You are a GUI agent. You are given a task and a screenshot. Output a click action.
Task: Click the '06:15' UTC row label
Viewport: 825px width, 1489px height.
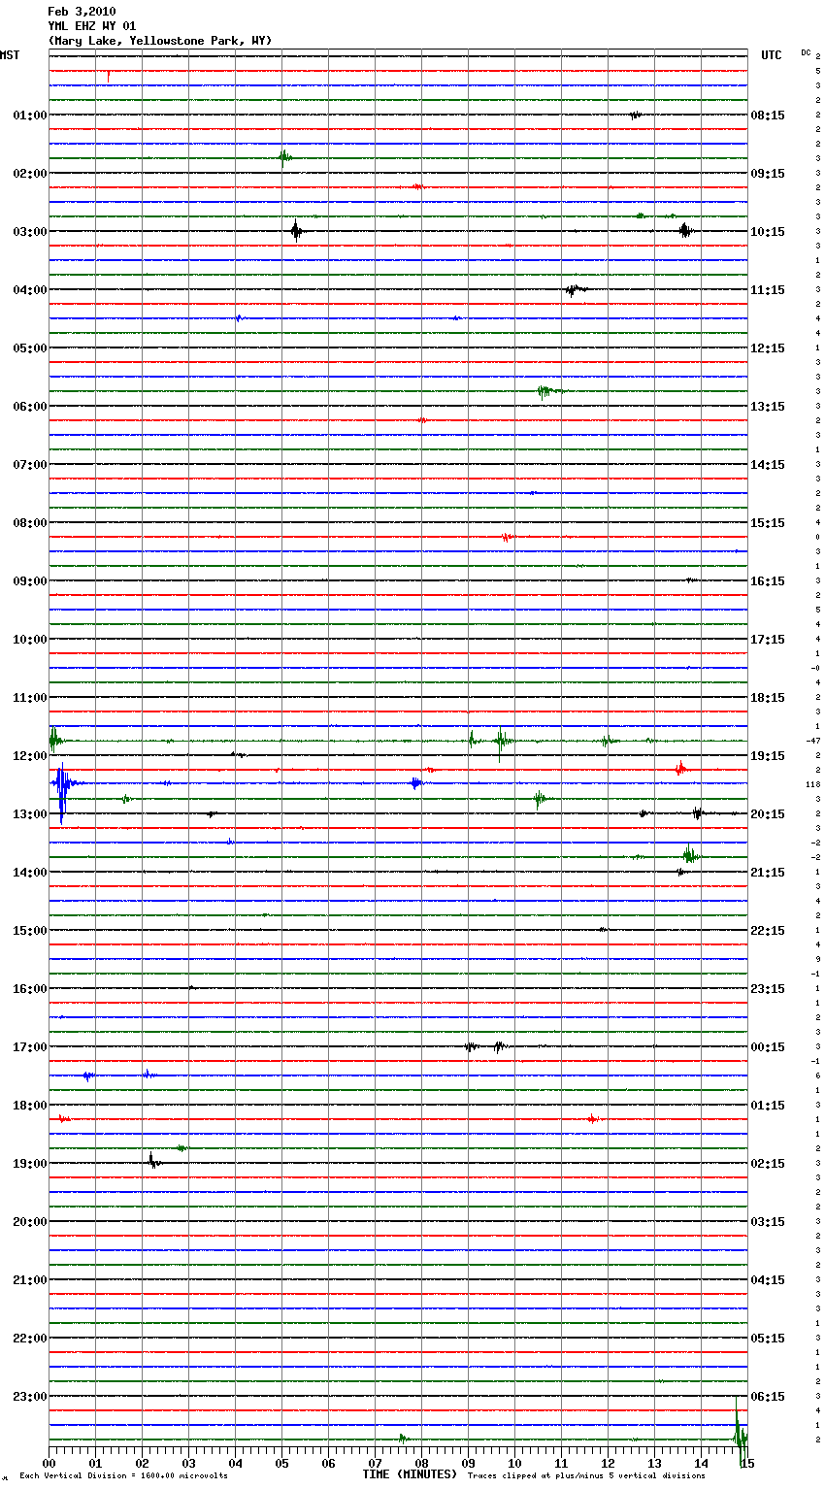[768, 1397]
